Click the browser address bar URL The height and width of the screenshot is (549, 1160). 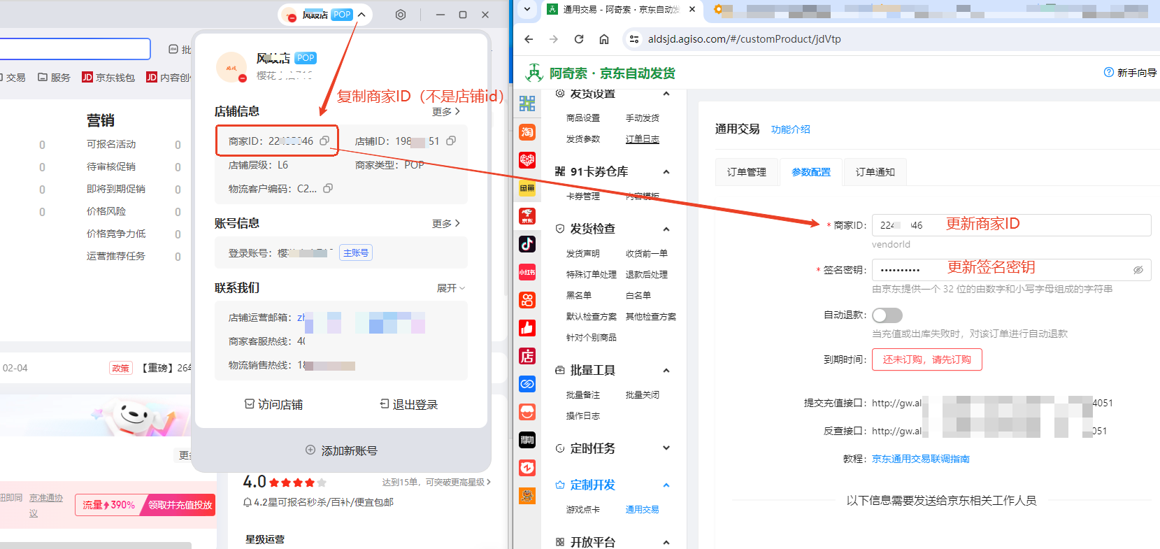(x=745, y=39)
